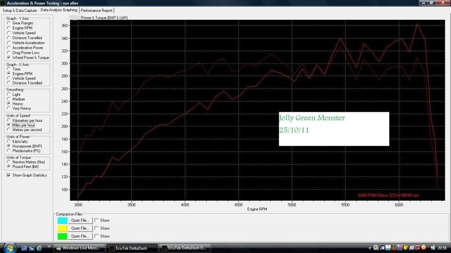Open Internet Explorer from Quick Launch
This screenshot has width=451, height=253.
pyautogui.click(x=39, y=248)
